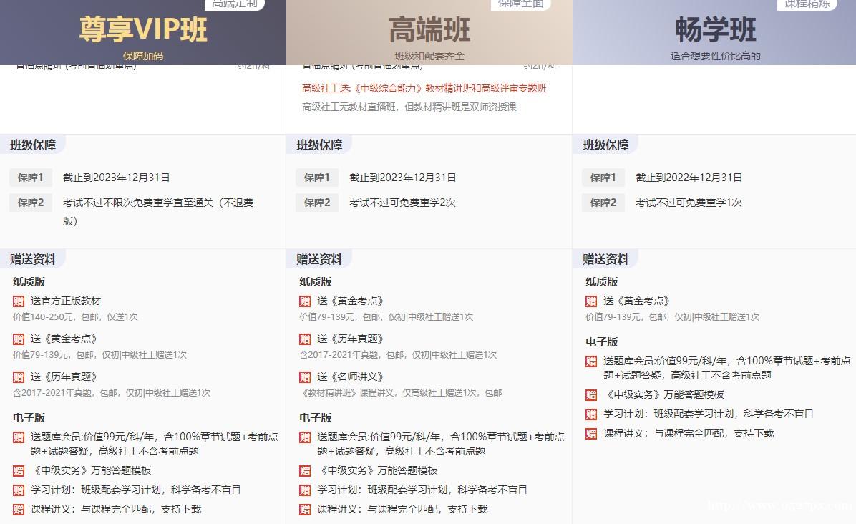Click 《教材精讲班》课程讲义 note in 高端班 column
Screen dimensions: 856x524
(x=402, y=393)
